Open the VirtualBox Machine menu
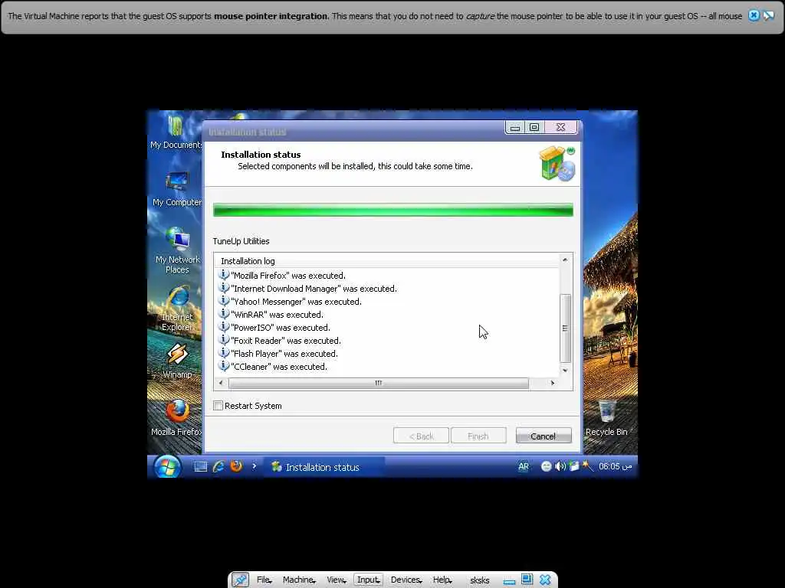Image resolution: width=785 pixels, height=588 pixels. pyautogui.click(x=298, y=580)
